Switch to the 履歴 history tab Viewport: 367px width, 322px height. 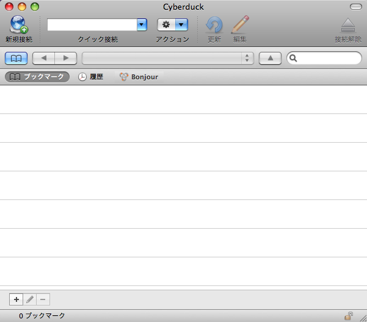click(90, 77)
